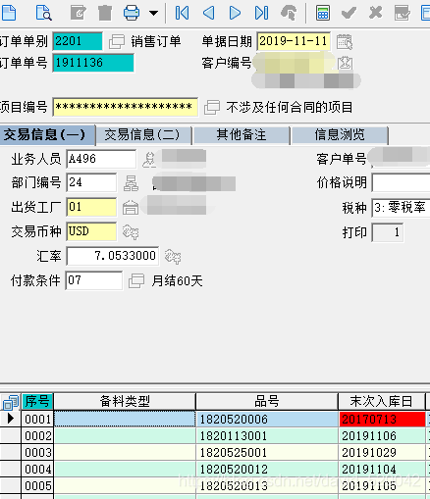Open the 其他备注 tab

(x=242, y=135)
